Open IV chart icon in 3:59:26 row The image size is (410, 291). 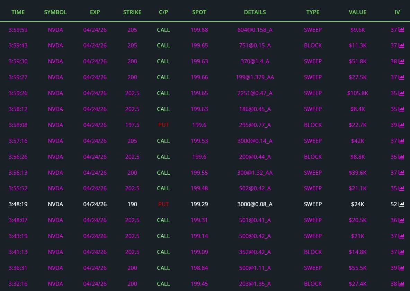point(401,93)
